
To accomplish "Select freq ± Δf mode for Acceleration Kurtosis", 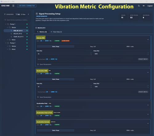I will click(x=93, y=130).
